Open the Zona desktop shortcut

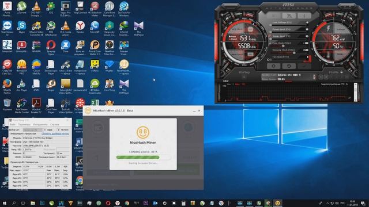(65, 47)
